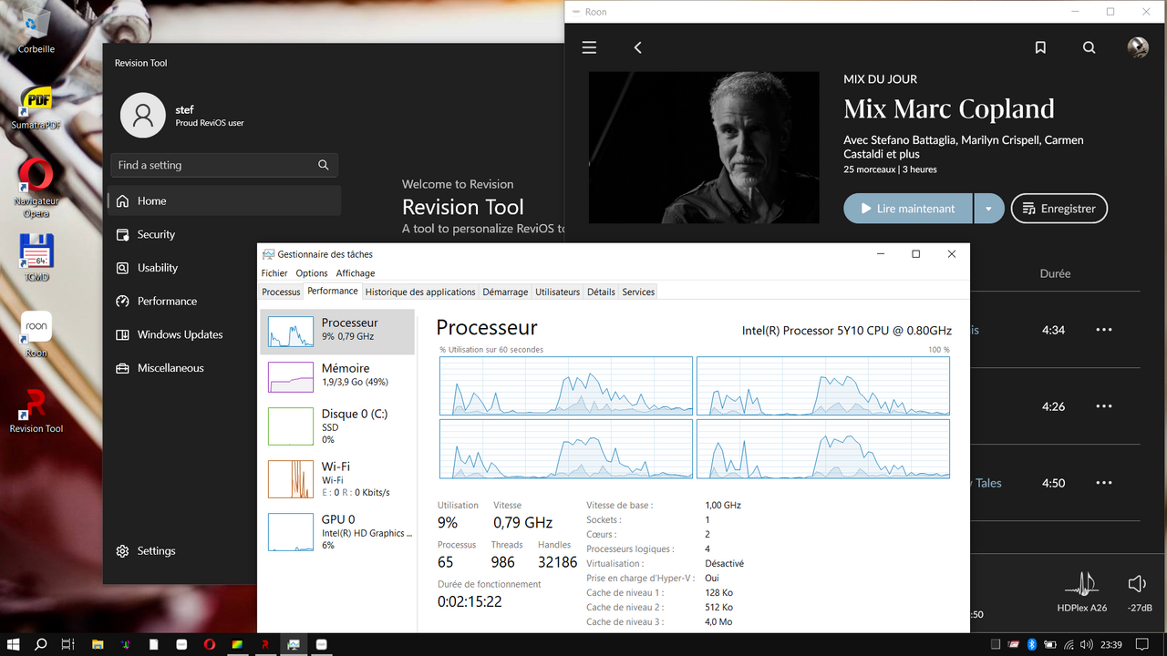This screenshot has width=1167, height=656.
Task: Open Bluetooth tray icon
Action: click(x=1032, y=645)
